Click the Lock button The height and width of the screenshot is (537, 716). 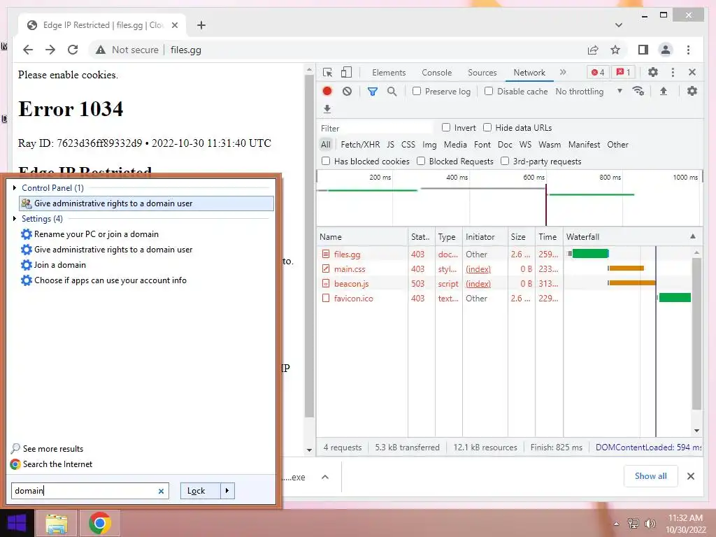pyautogui.click(x=201, y=491)
